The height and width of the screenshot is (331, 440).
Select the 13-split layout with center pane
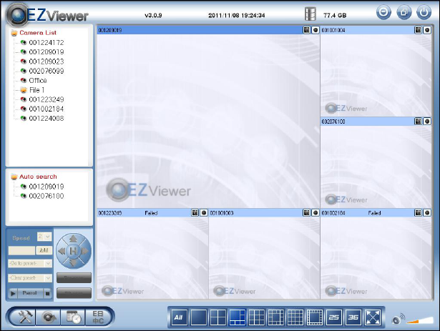[276, 317]
